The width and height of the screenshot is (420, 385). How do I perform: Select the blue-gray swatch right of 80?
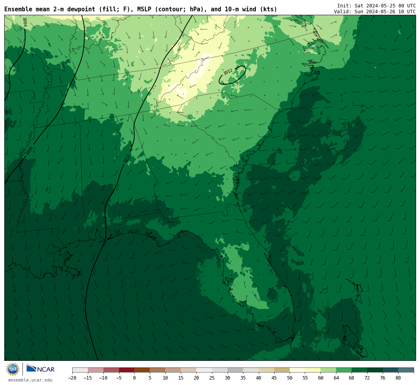[406, 370]
